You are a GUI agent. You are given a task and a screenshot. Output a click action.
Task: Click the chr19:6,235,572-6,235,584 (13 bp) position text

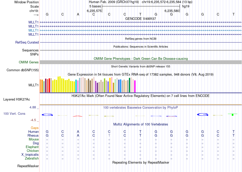tap(167, 2)
